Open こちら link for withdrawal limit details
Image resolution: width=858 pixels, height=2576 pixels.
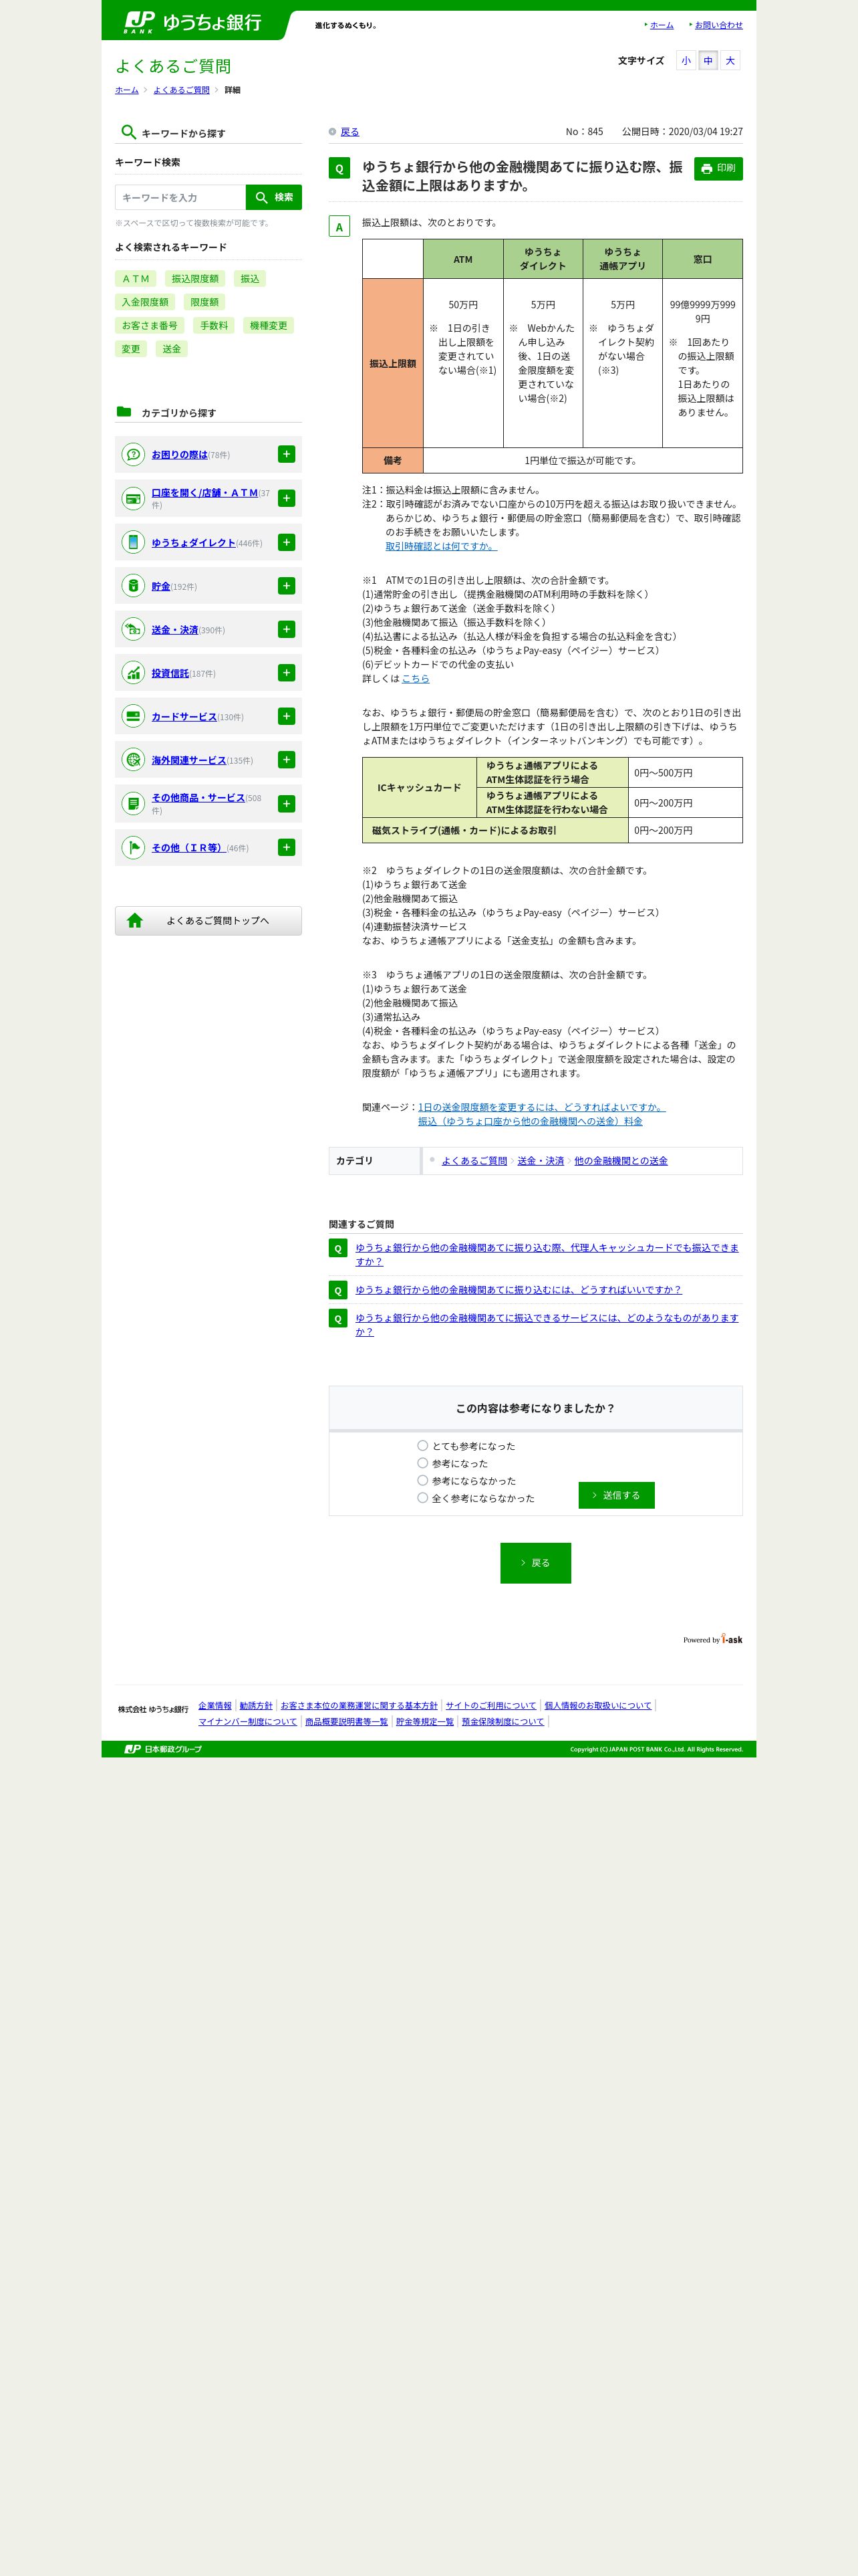(x=416, y=678)
